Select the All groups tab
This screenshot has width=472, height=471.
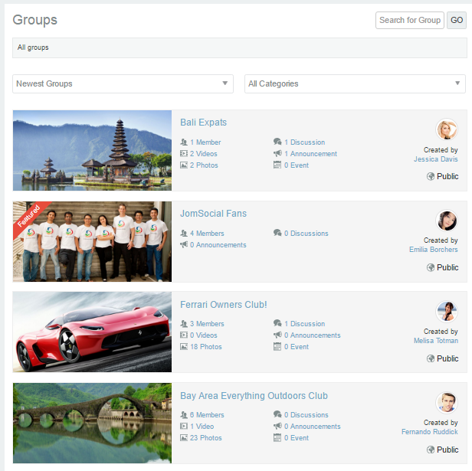(x=33, y=47)
